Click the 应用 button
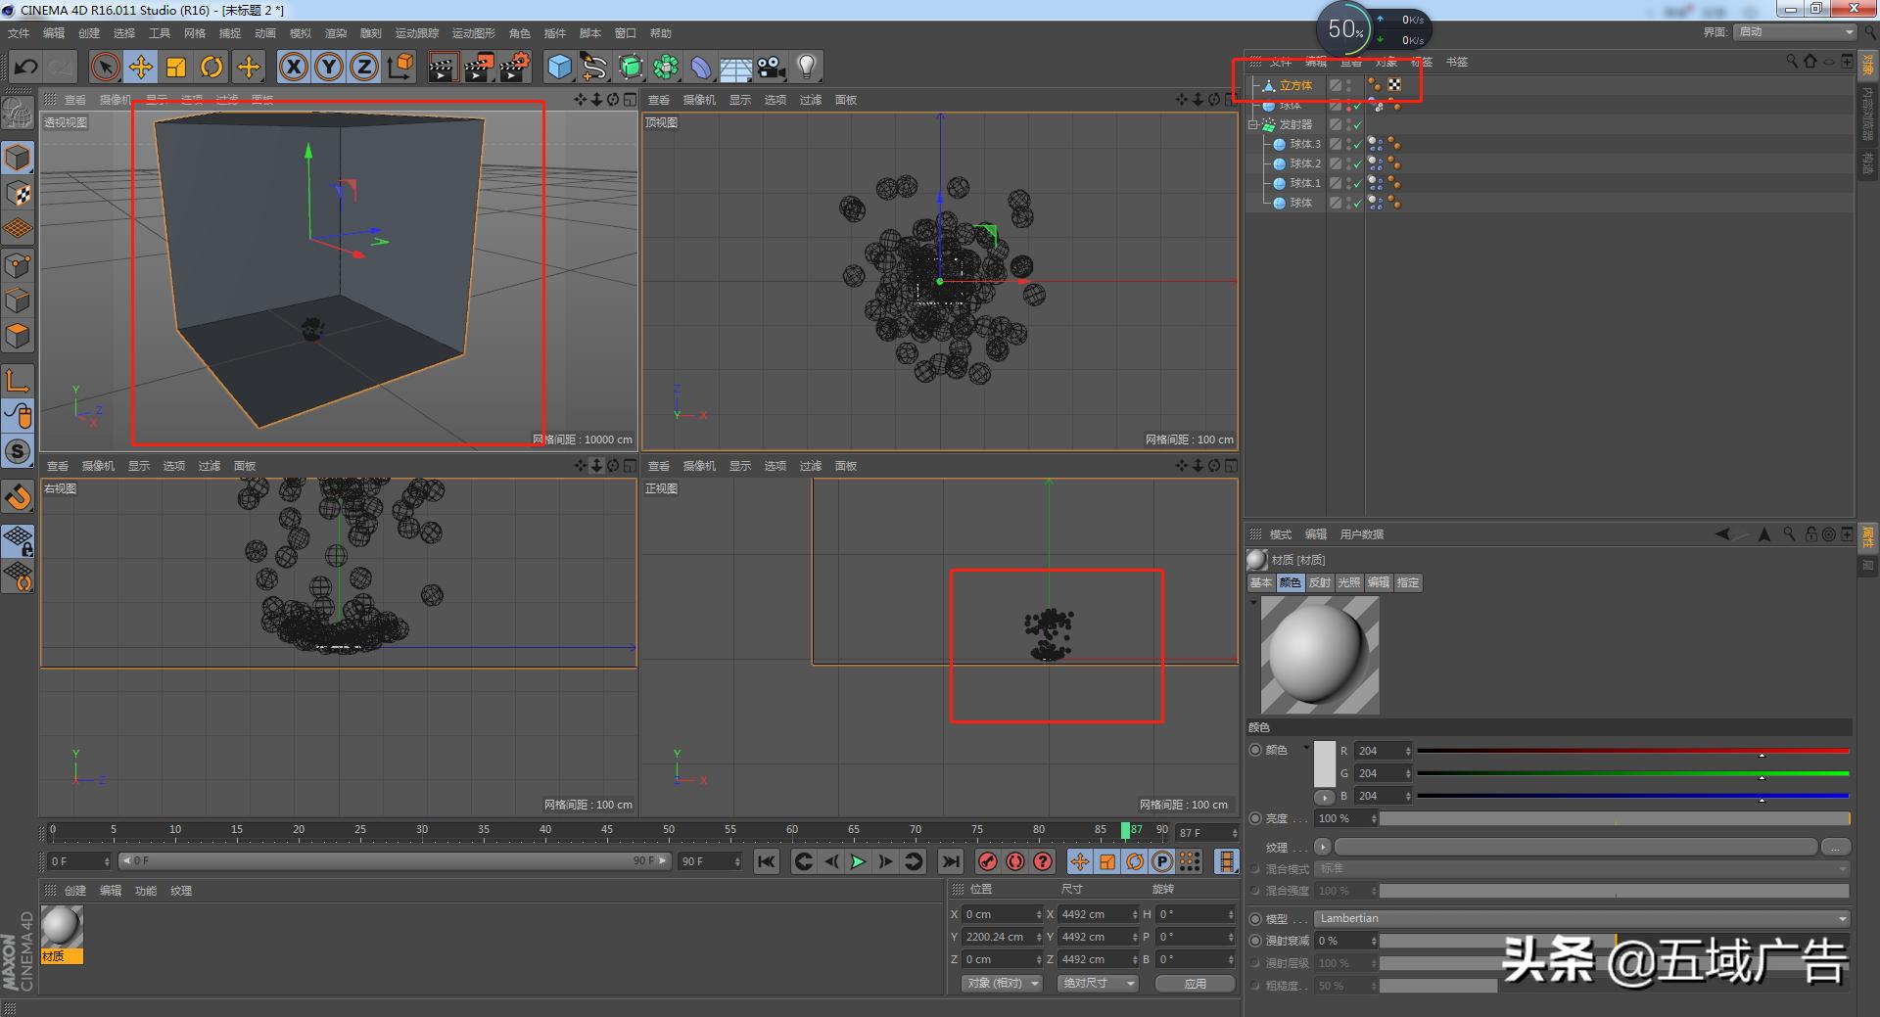Viewport: 1880px width, 1017px height. click(x=1195, y=984)
